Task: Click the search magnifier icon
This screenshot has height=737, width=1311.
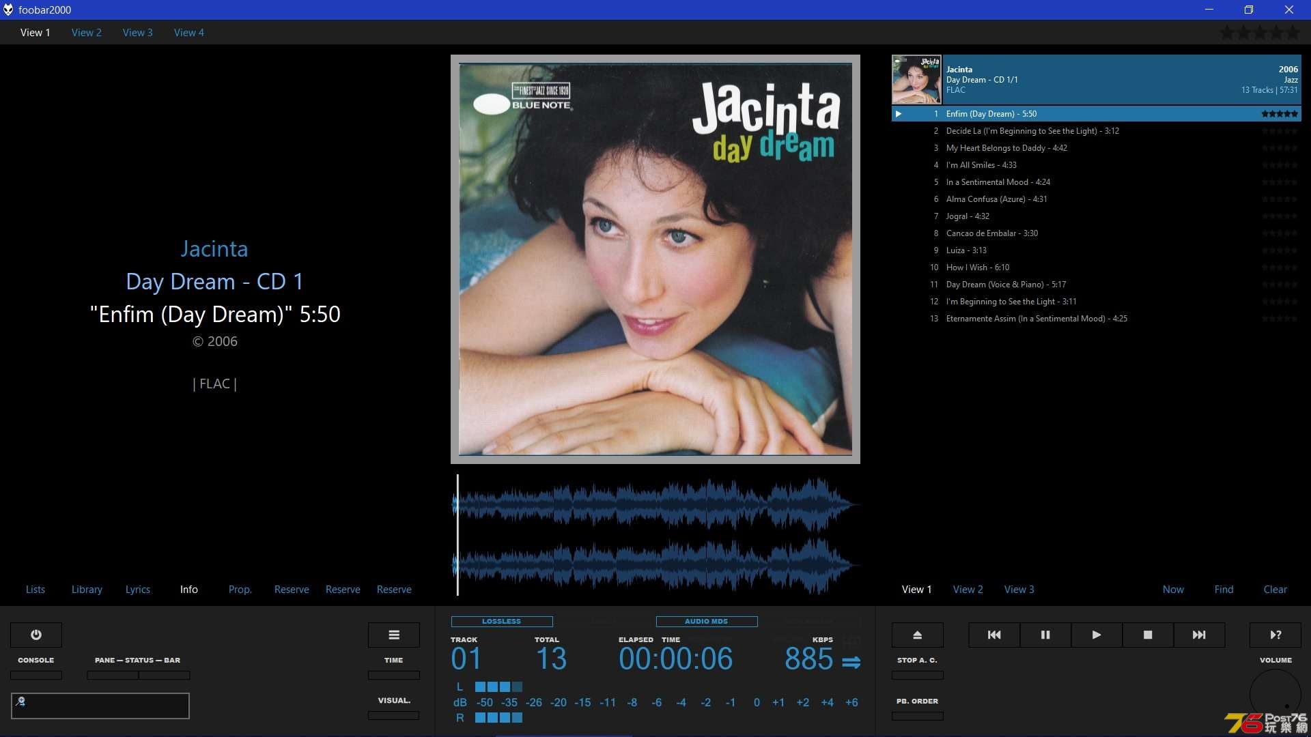Action: 20,701
